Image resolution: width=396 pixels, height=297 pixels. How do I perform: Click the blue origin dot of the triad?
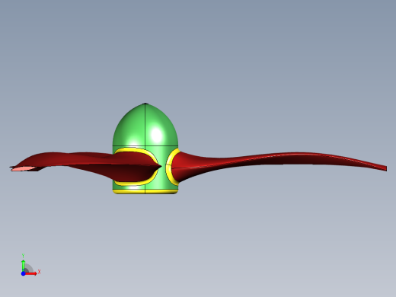click(x=23, y=273)
